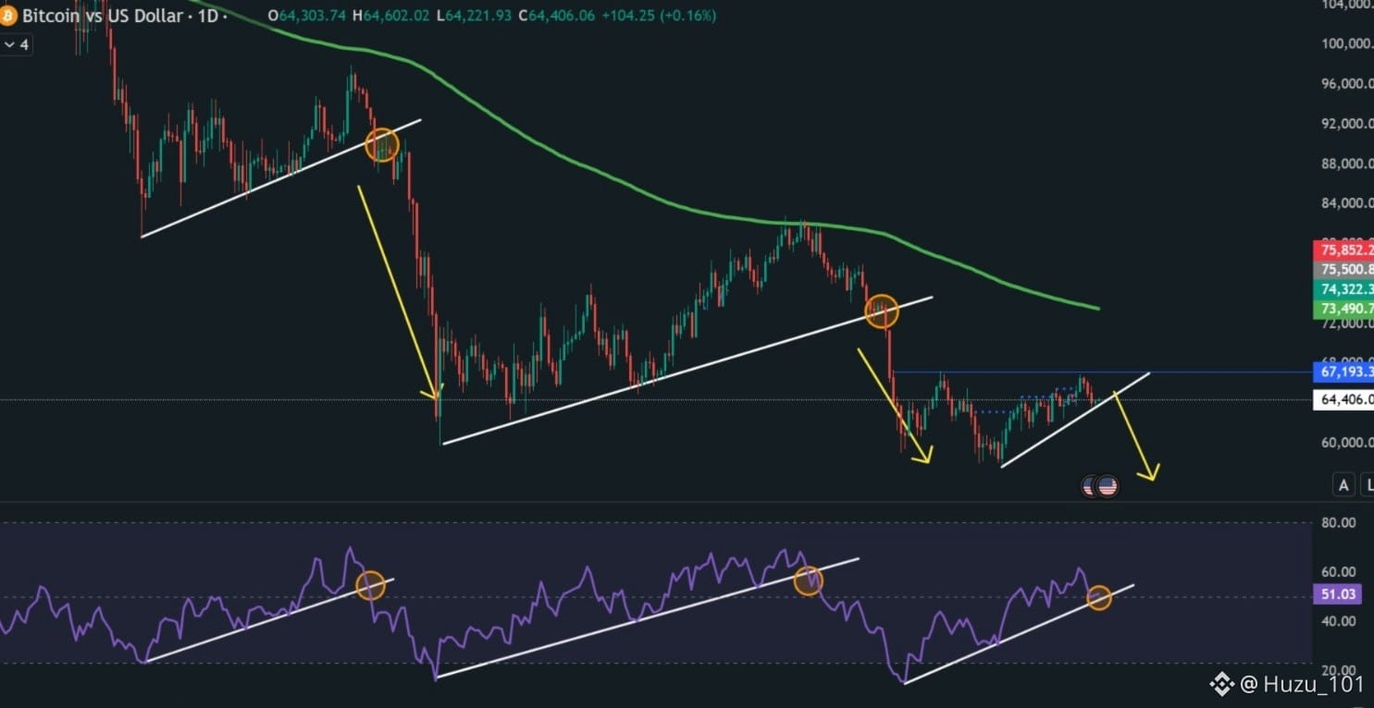Viewport: 1374px width, 708px height.
Task: Click the white 64,406.0 current price label
Action: pos(1343,399)
